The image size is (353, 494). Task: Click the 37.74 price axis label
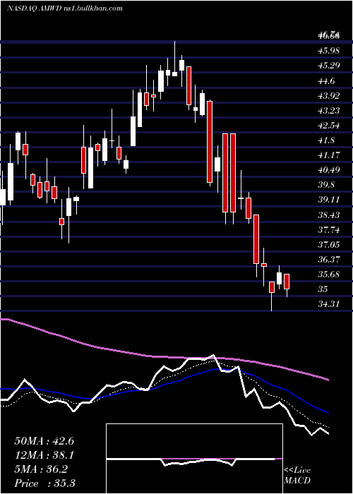point(329,229)
